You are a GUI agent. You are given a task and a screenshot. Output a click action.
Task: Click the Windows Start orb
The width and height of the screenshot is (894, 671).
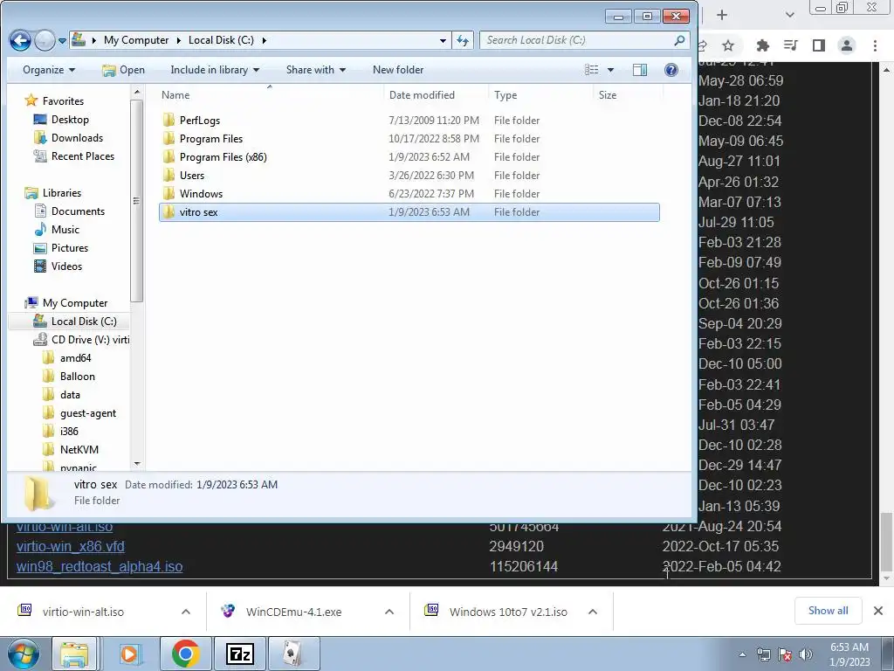click(24, 654)
